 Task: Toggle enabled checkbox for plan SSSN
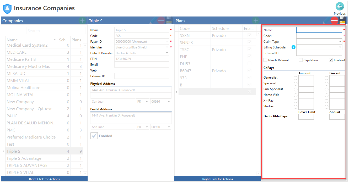[x=249, y=35]
